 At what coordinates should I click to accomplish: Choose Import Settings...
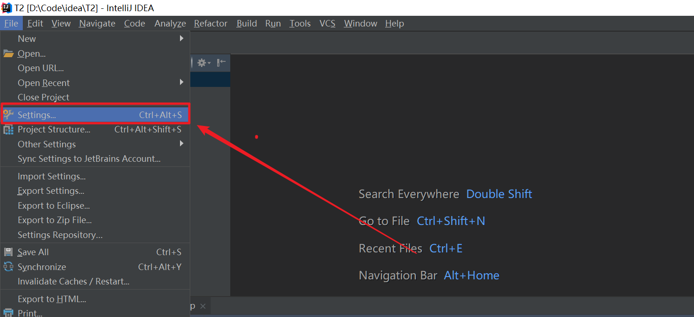click(95, 176)
